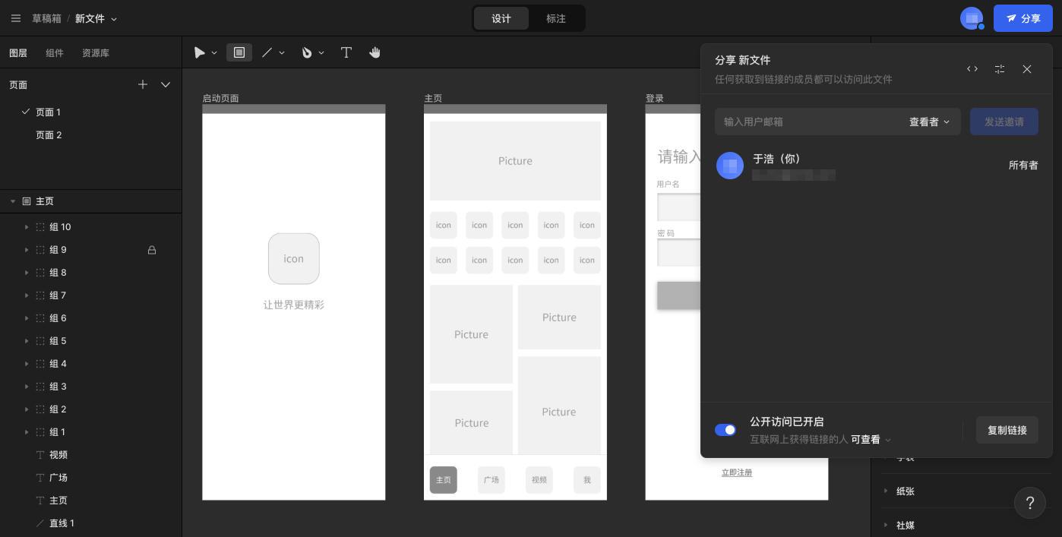Open embed code icon in share dialog
1062x537 pixels.
point(972,69)
